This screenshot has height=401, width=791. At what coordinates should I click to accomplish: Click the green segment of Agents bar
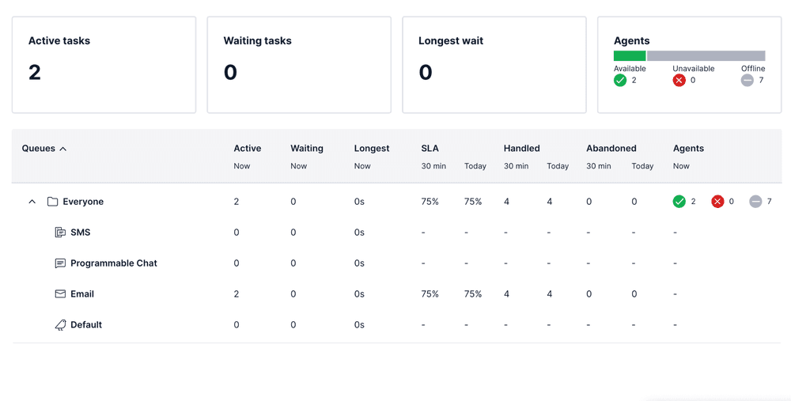point(630,56)
